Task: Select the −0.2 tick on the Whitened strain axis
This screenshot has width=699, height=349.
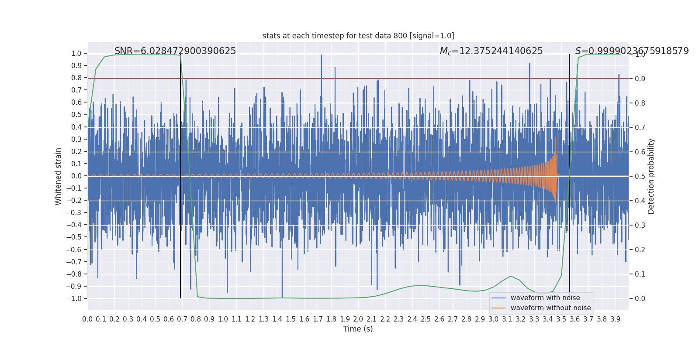Action: point(74,201)
